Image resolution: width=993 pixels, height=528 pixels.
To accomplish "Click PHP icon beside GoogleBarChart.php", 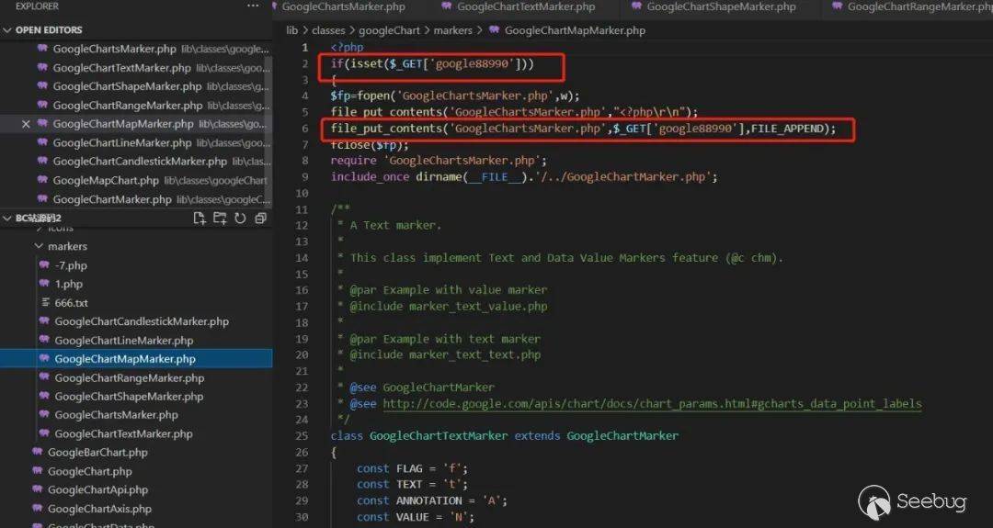I will pos(37,453).
